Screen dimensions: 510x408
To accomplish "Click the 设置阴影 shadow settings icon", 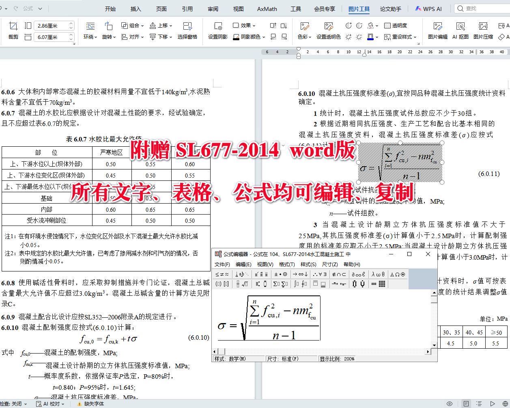I will [218, 30].
